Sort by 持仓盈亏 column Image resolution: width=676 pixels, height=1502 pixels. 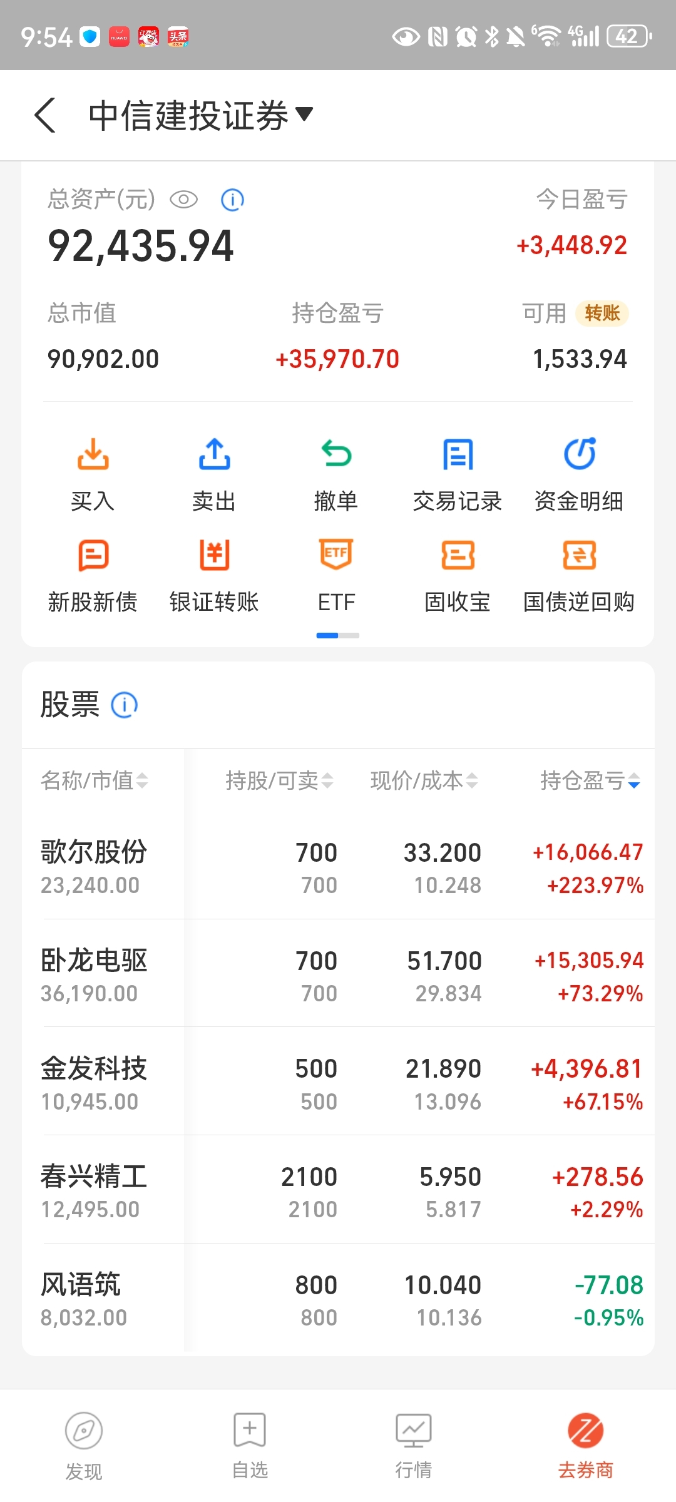[590, 780]
